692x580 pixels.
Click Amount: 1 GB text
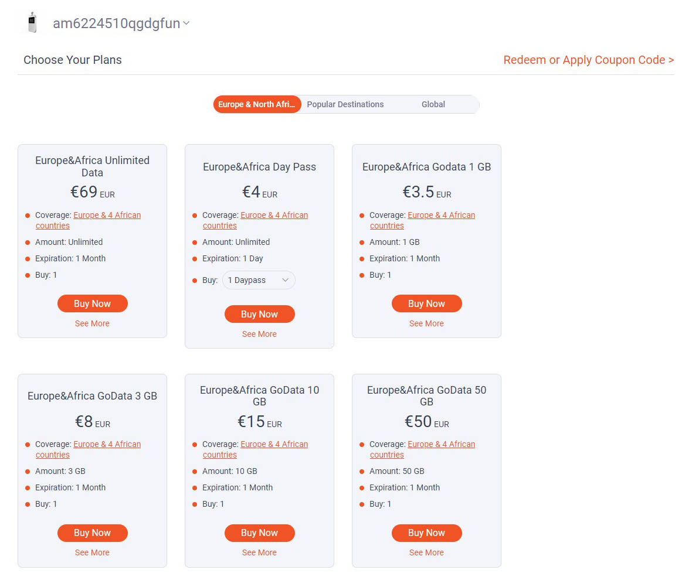[x=395, y=242]
